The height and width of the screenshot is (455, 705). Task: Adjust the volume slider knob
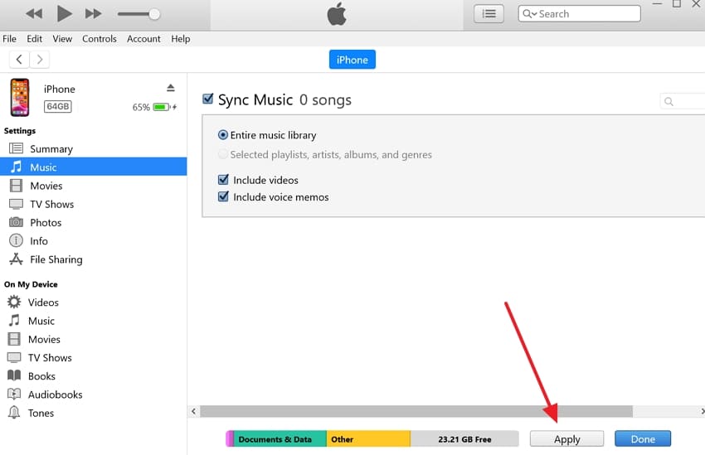[x=154, y=14]
